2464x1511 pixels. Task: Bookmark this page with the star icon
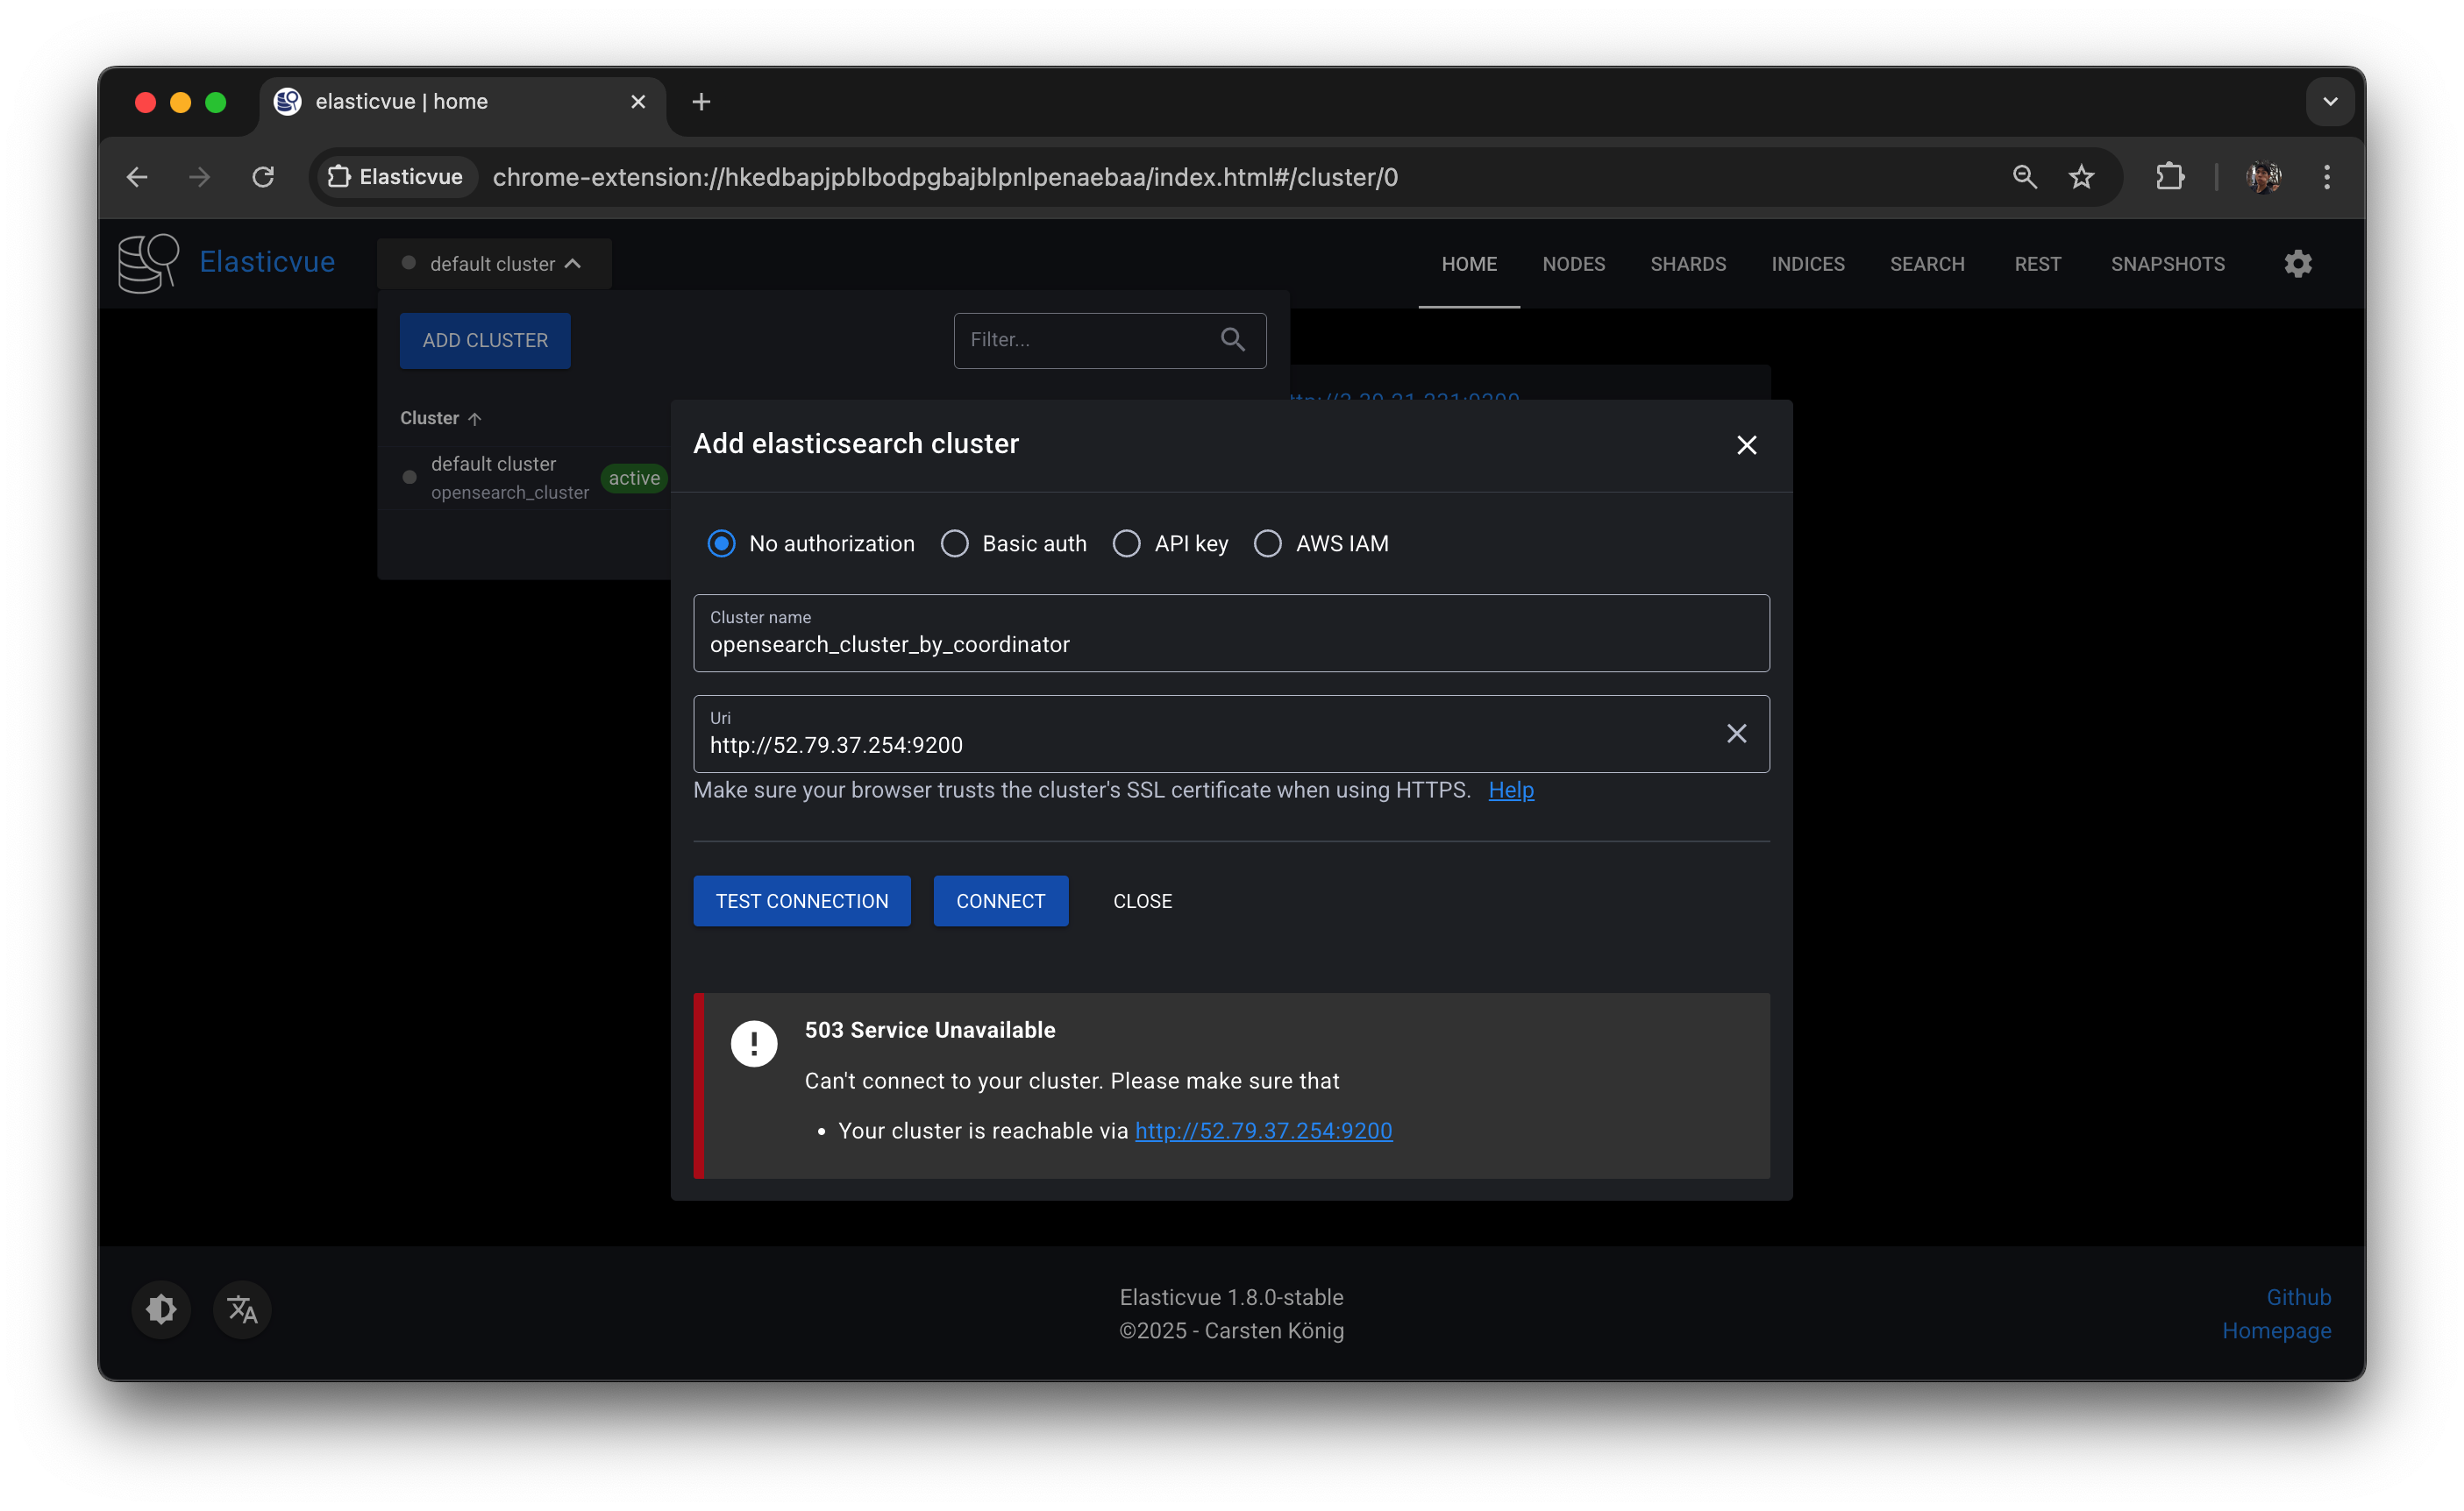(x=2081, y=177)
